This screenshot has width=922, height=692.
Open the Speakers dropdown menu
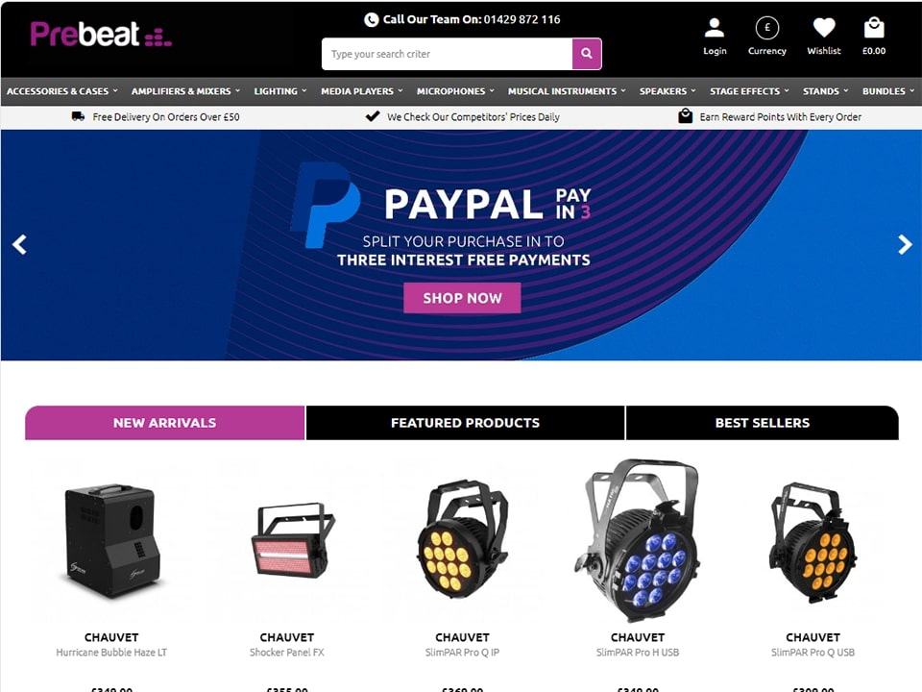[667, 91]
